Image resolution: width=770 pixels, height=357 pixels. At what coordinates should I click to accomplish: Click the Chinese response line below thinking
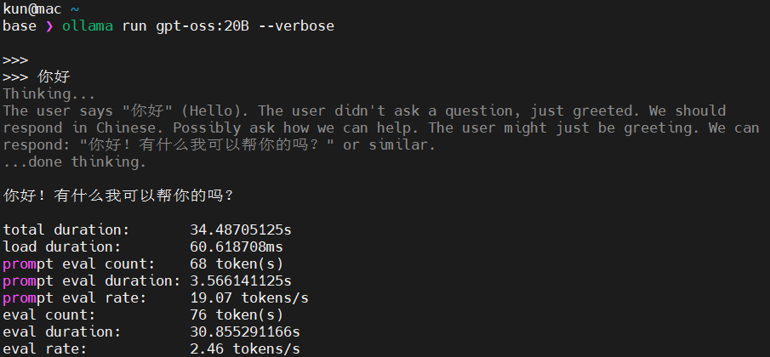coord(118,195)
